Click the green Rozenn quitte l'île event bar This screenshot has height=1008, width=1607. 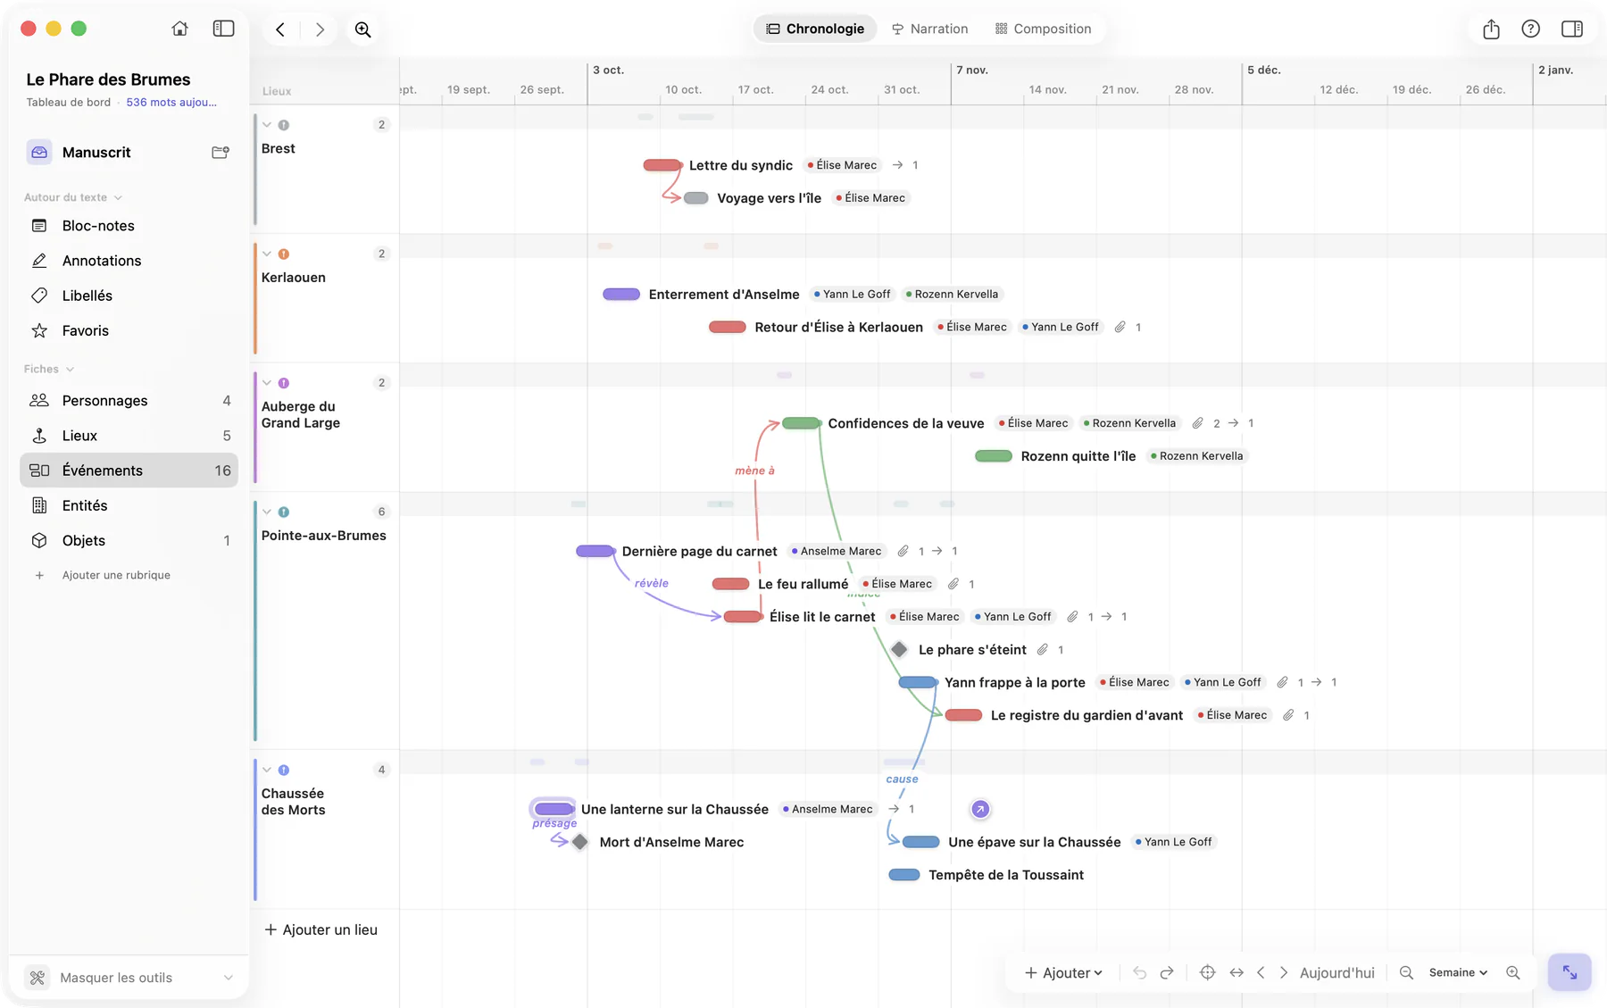pos(994,456)
